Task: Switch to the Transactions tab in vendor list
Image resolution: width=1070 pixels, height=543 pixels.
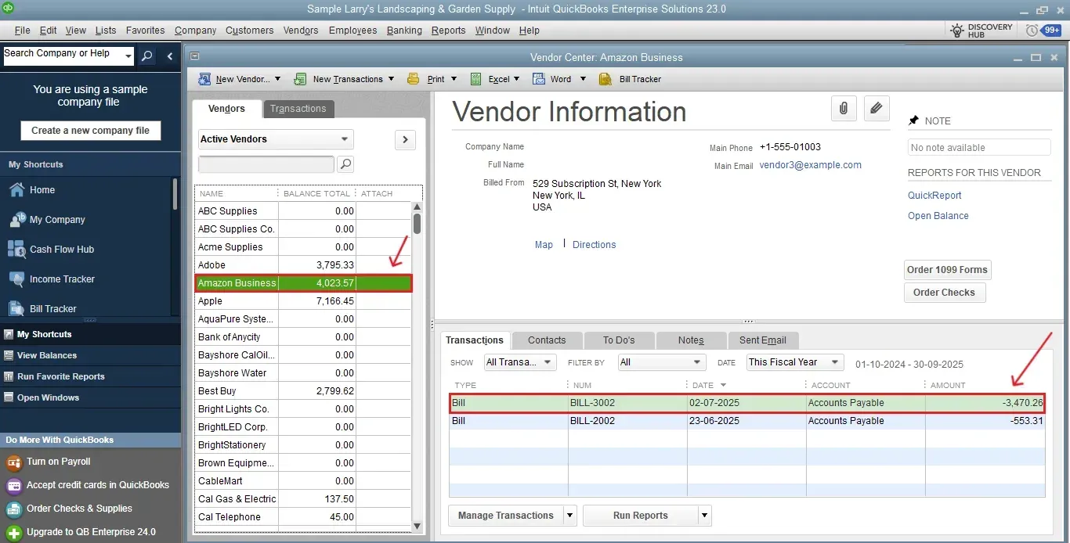Action: (298, 109)
